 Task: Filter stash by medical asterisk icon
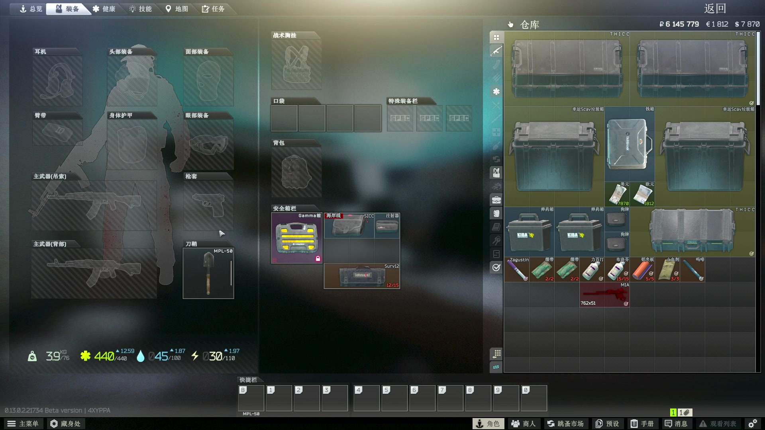pyautogui.click(x=496, y=92)
